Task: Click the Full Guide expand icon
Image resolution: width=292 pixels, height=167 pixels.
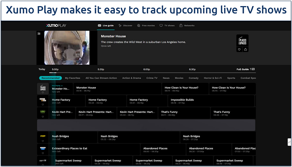Action: pos(252,69)
